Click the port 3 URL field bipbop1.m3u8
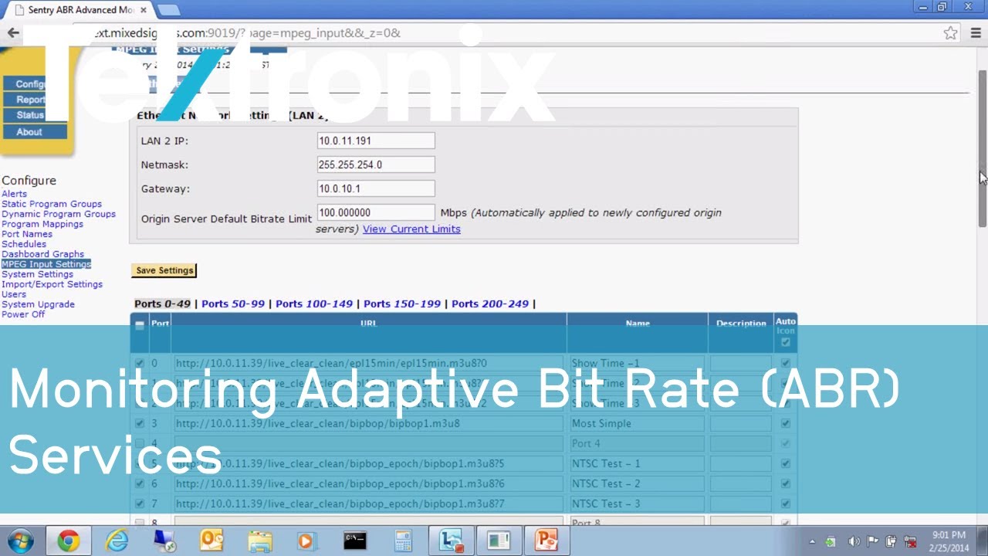This screenshot has height=556, width=988. tap(368, 423)
